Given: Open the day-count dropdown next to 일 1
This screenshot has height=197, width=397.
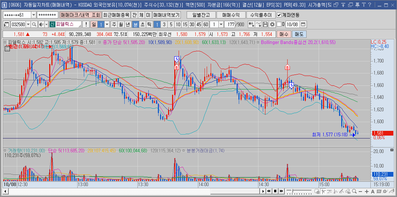Looking at the screenshot, I should coord(107,24).
